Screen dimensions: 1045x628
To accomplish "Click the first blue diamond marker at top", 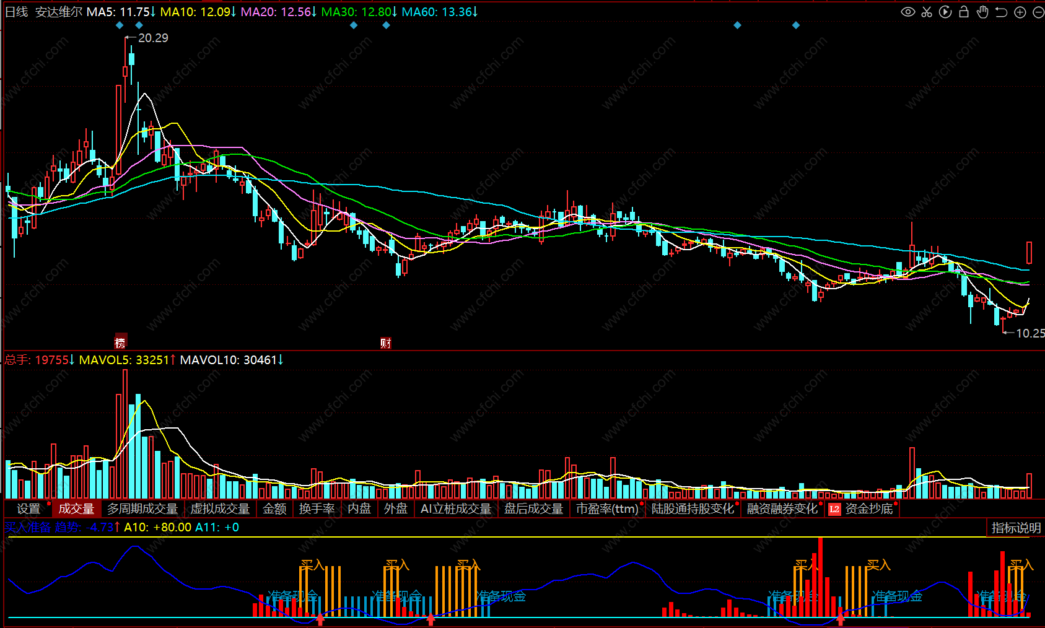I will point(120,25).
